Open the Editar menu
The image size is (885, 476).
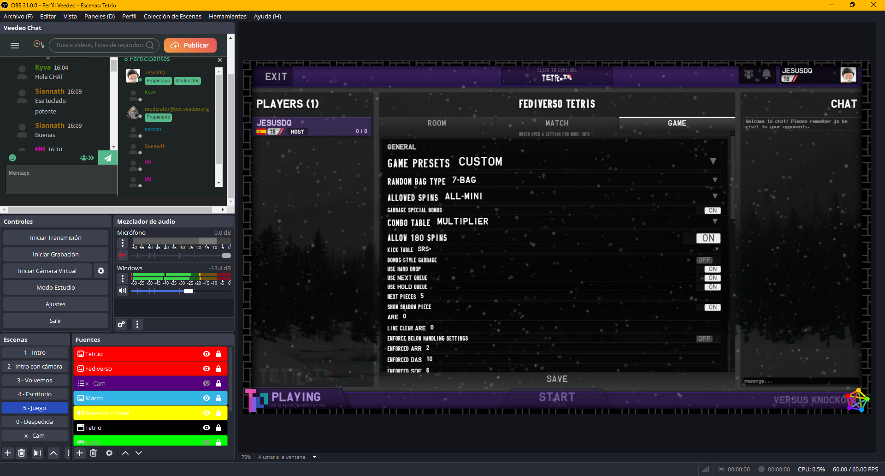48,16
